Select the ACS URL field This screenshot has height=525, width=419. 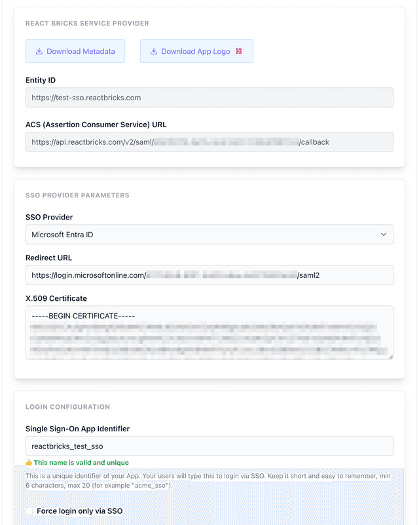(x=209, y=142)
